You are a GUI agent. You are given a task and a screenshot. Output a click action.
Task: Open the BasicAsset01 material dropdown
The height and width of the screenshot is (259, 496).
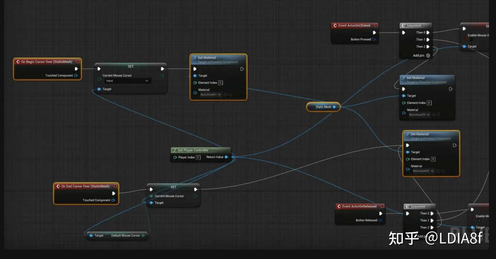211,95
